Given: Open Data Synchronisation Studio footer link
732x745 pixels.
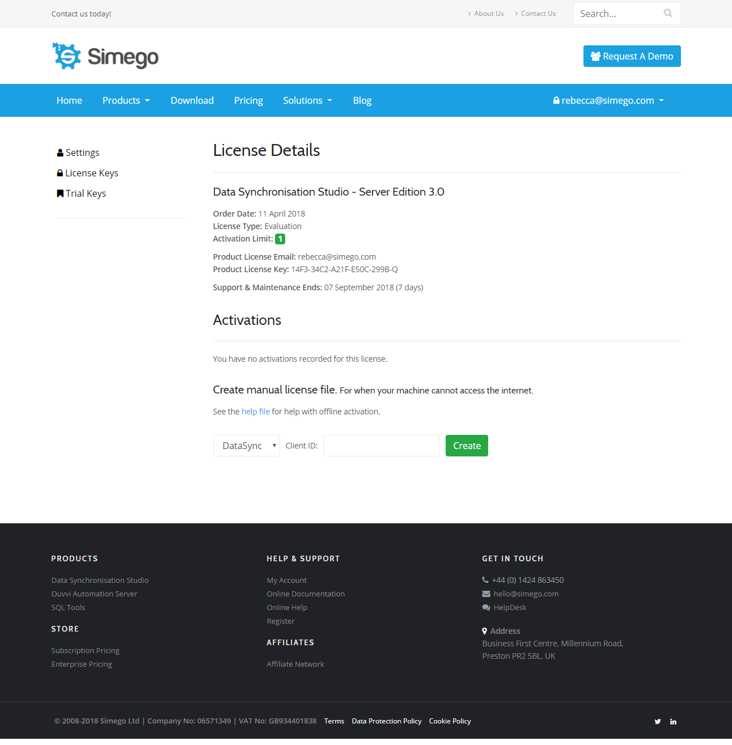Looking at the screenshot, I should point(100,580).
